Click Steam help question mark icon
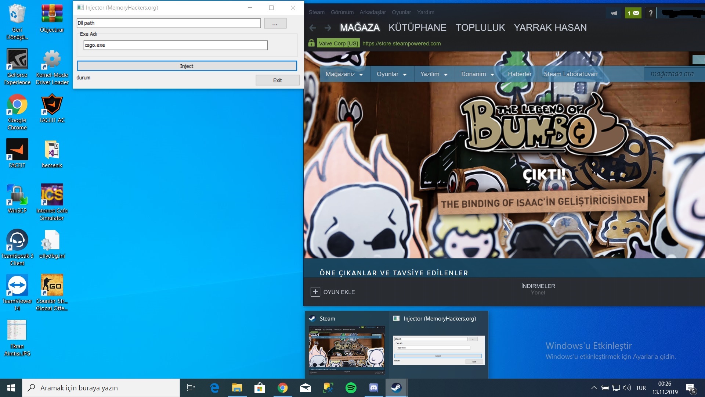The height and width of the screenshot is (397, 705). pos(651,13)
